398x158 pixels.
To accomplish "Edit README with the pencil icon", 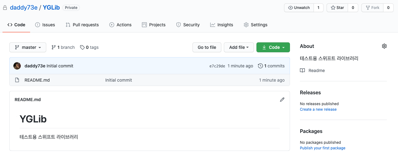I will (282, 100).
